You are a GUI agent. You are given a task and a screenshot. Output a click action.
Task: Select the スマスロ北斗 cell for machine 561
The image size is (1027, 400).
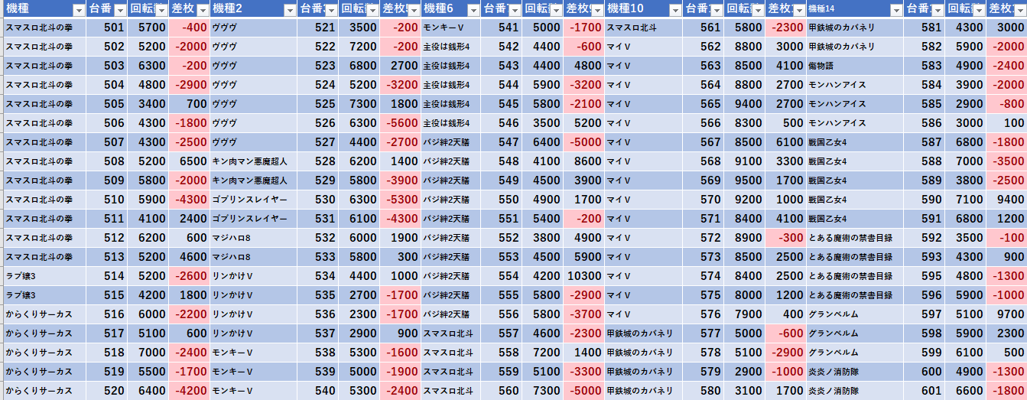click(x=643, y=27)
